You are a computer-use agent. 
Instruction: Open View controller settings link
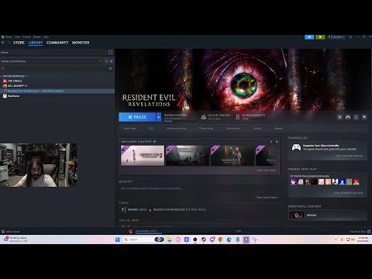pyautogui.click(x=350, y=156)
